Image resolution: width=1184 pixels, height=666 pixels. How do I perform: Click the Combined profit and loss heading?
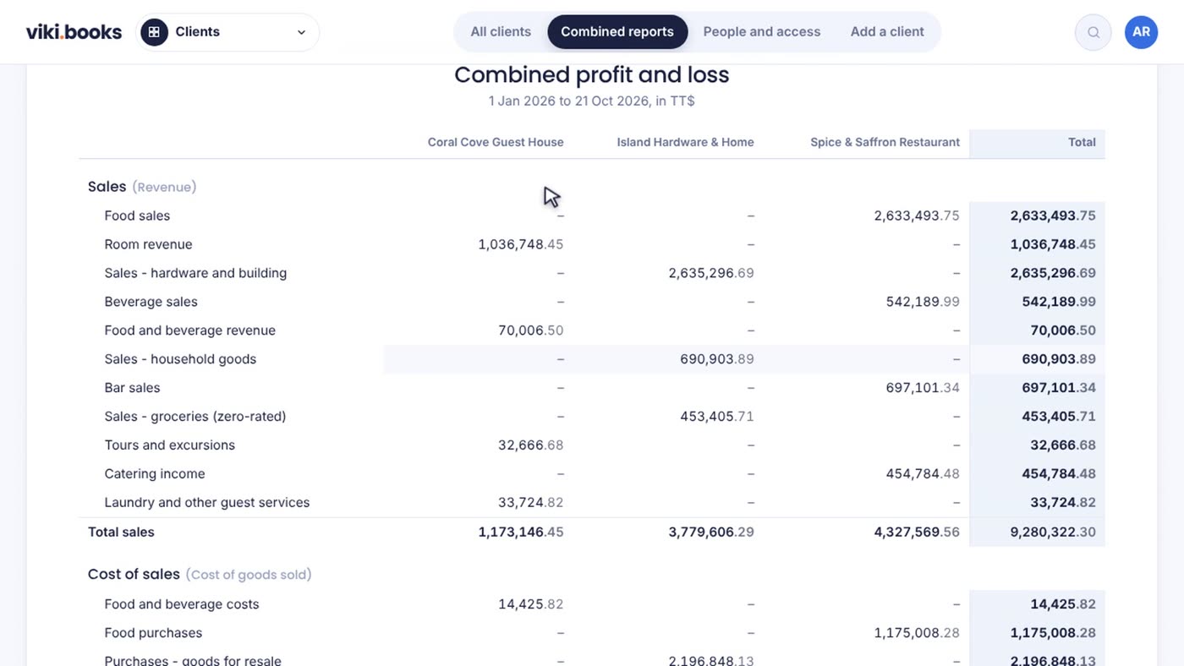tap(592, 74)
